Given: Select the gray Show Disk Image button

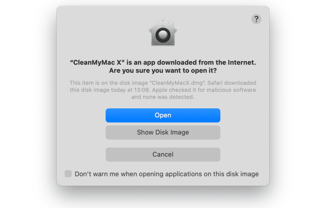Looking at the screenshot, I should click(163, 133).
